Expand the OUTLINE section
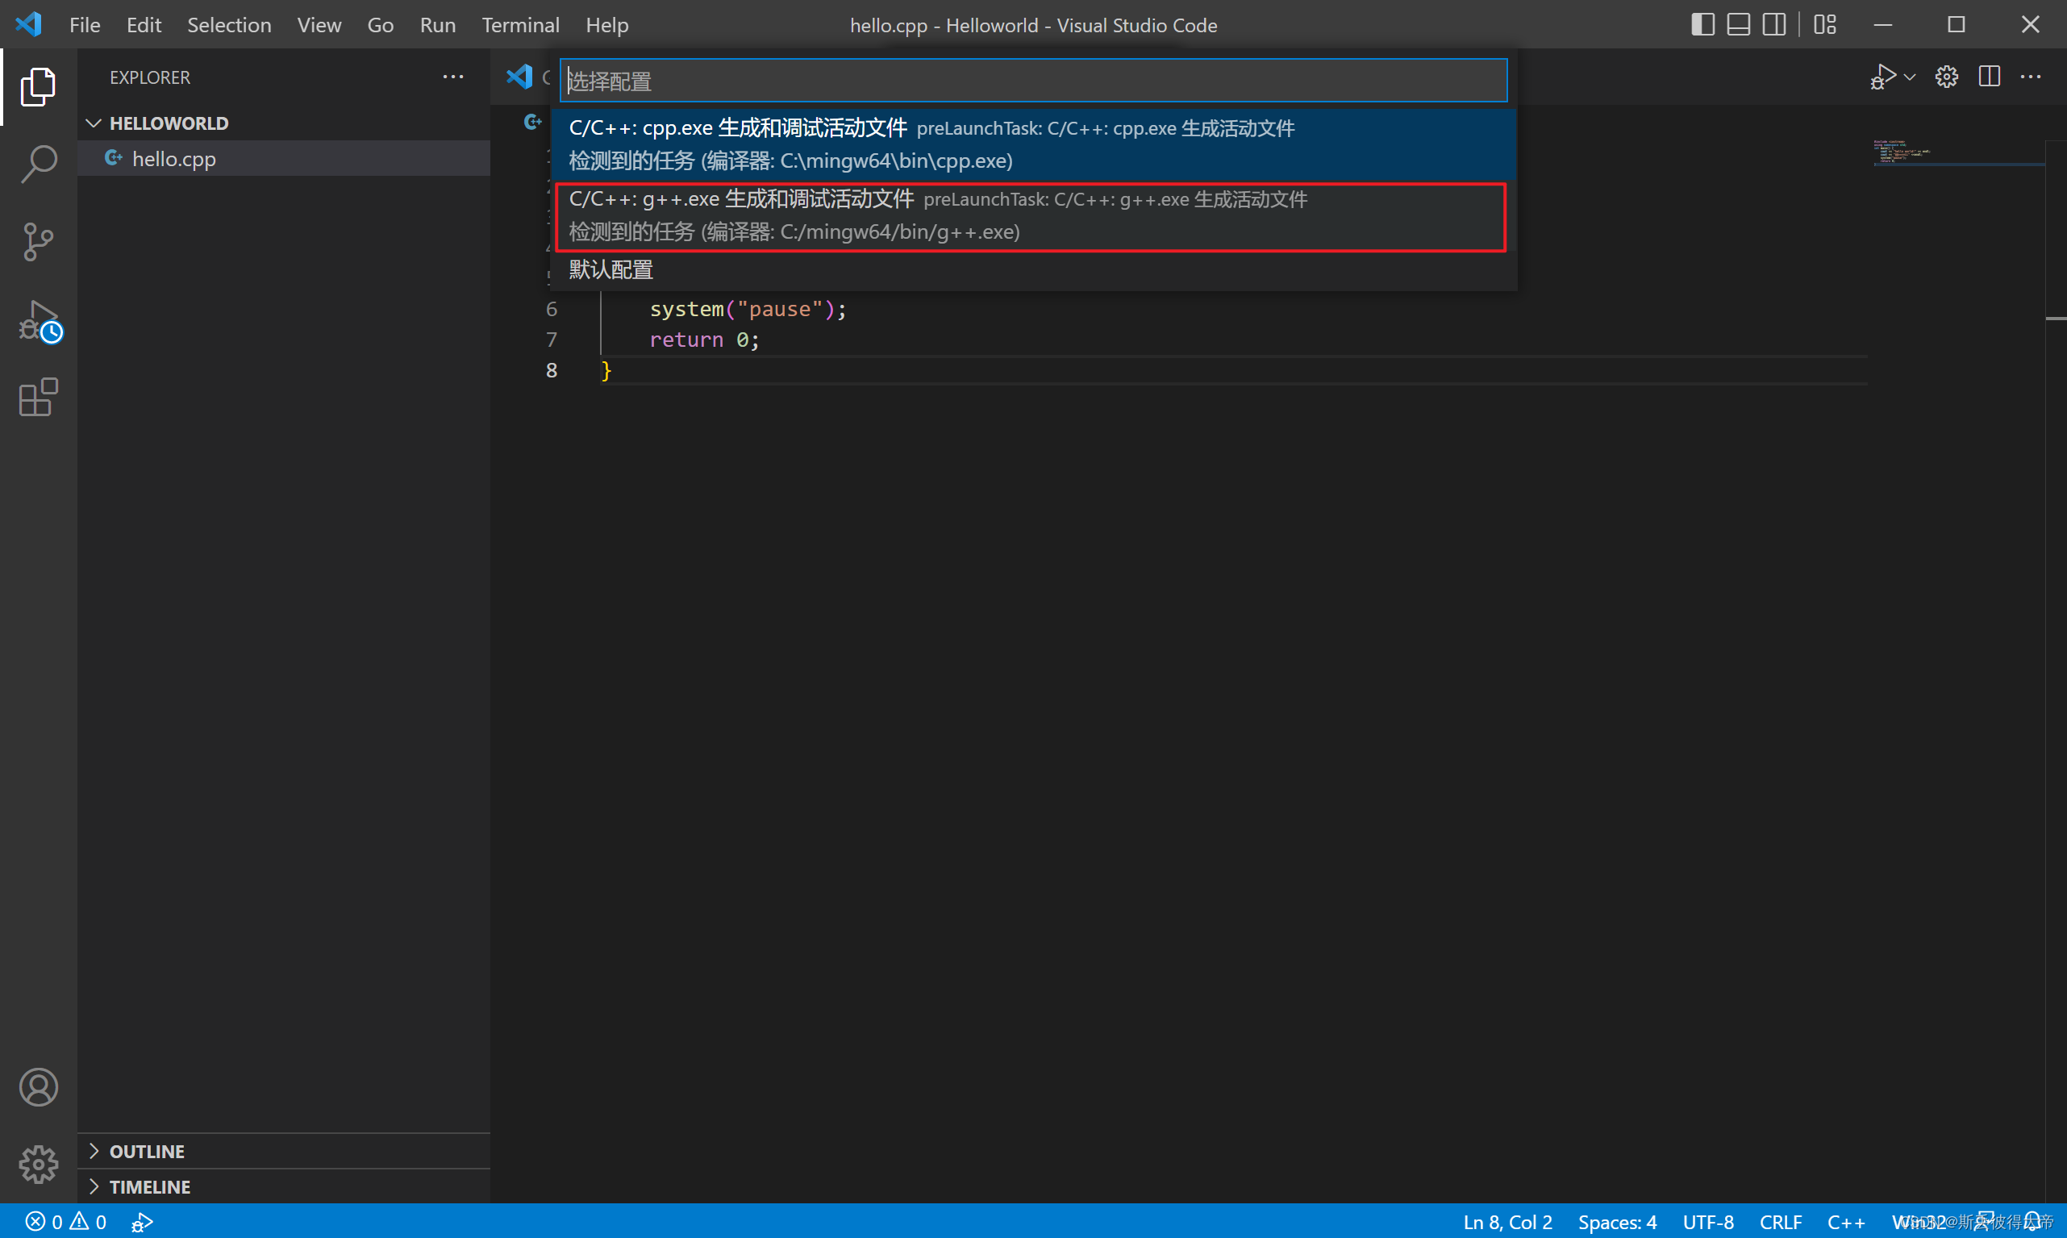Screen dimensions: 2067x1238 click(x=284, y=1151)
